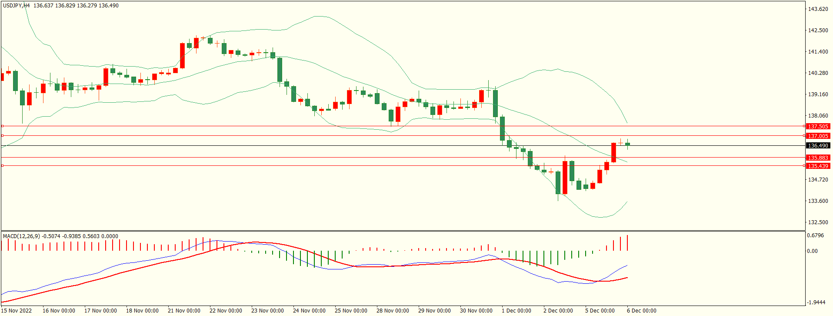Click the -1.9444 MACD scale value
The height and width of the screenshot is (316, 833).
coord(816,303)
